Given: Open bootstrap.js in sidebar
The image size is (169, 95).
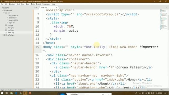Looking at the screenshot, I should (x=13, y=18).
